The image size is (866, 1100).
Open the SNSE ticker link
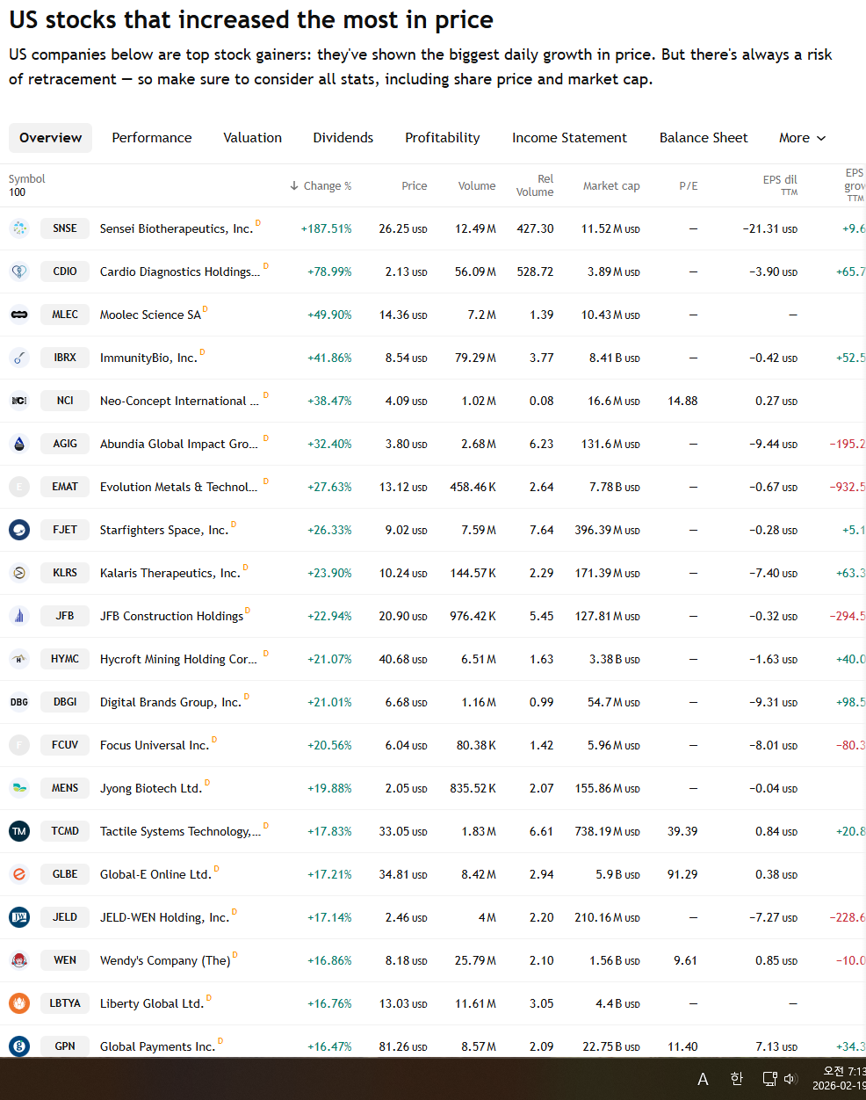pyautogui.click(x=65, y=228)
